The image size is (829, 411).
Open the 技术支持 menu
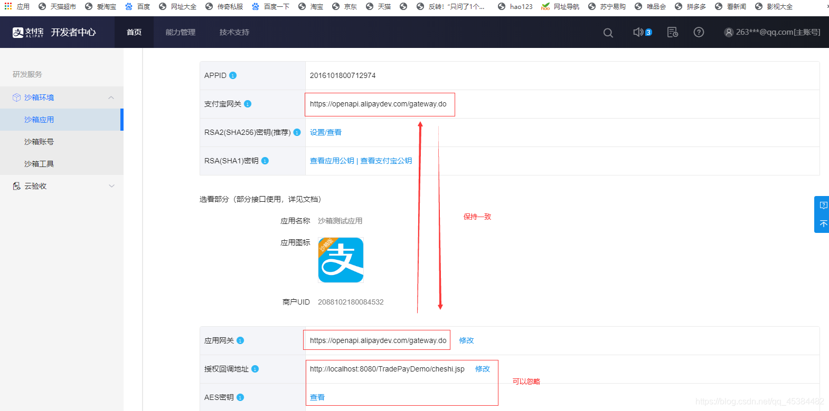(x=234, y=32)
